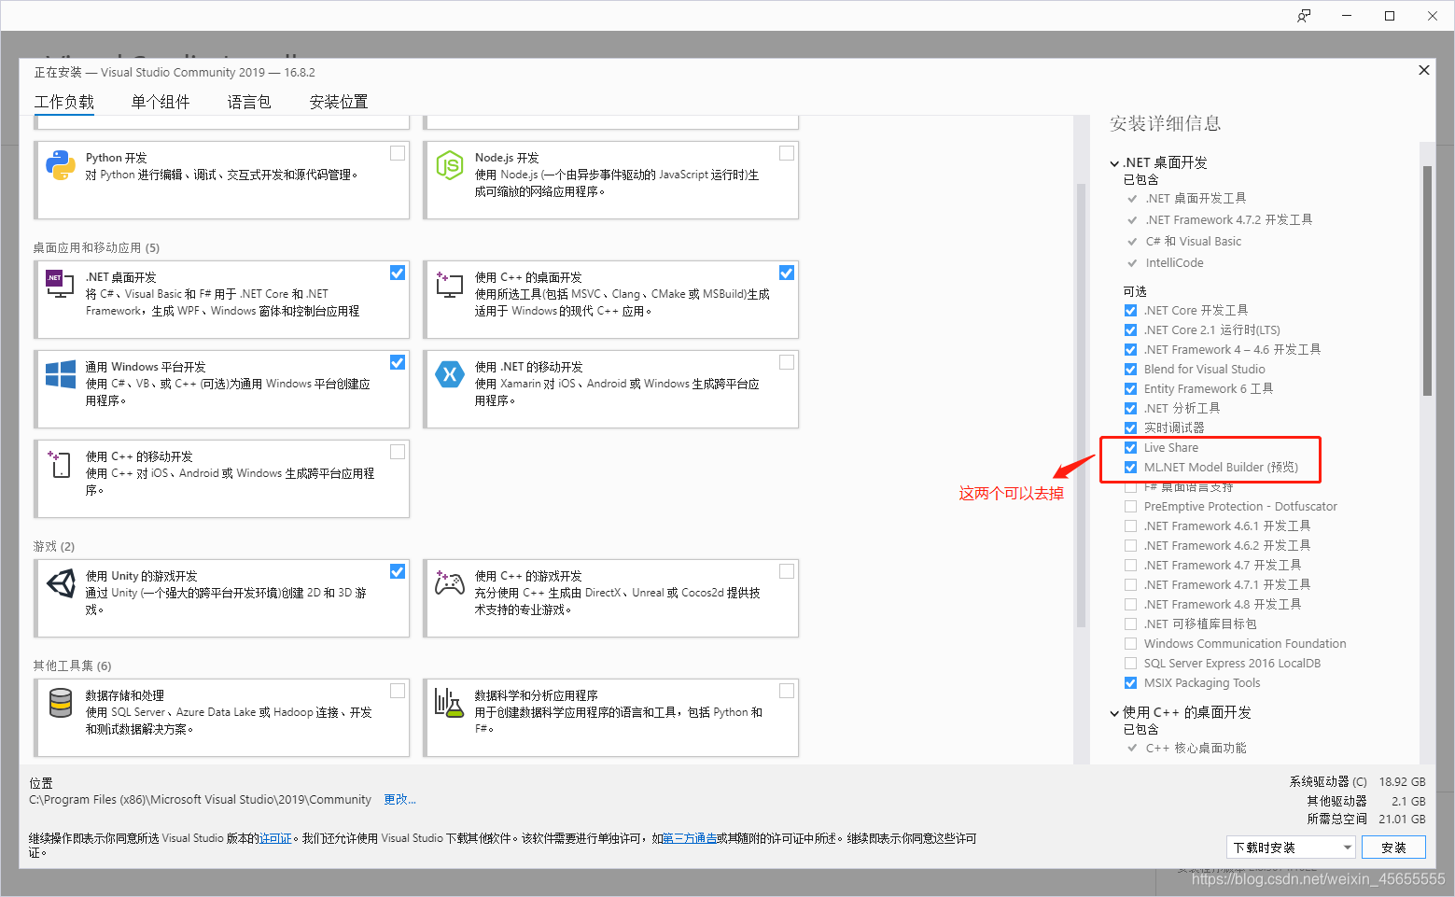The image size is (1455, 897).
Task: Check SQL Server Express 2016 LocalDB
Action: coord(1130,664)
